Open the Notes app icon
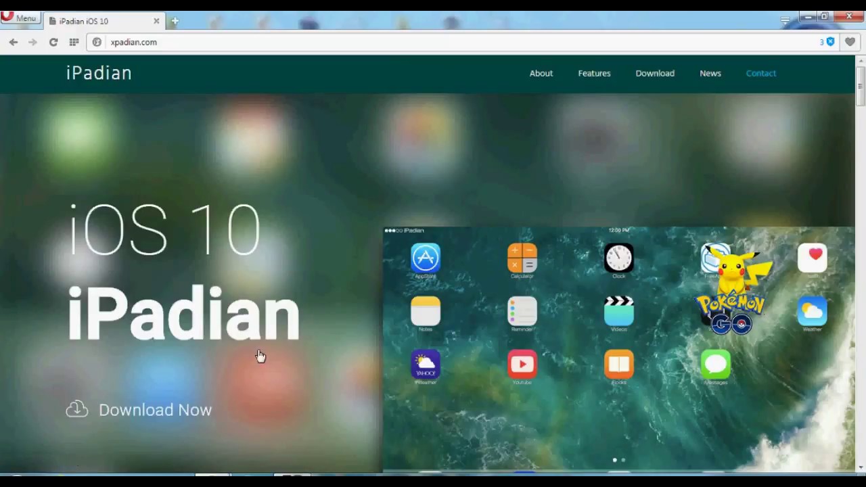The image size is (866, 487). pos(426,311)
